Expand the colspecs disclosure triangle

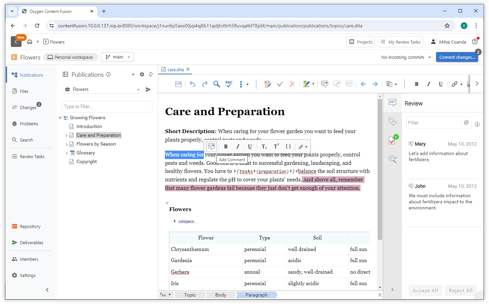pyautogui.click(x=174, y=221)
